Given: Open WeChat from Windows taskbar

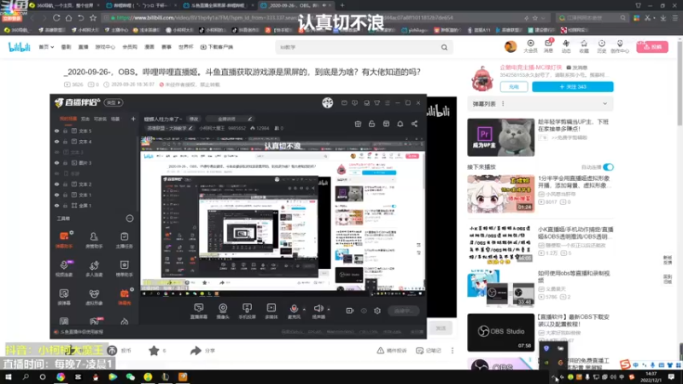Looking at the screenshot, I should coord(131,376).
